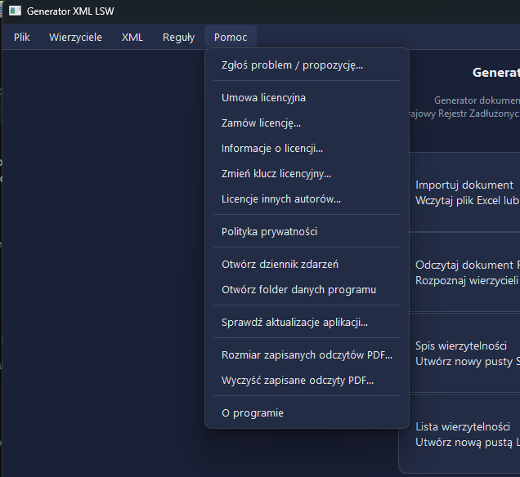The image size is (520, 477).
Task: Select Otwórz dziennik zdarzeń
Action: tap(307, 265)
